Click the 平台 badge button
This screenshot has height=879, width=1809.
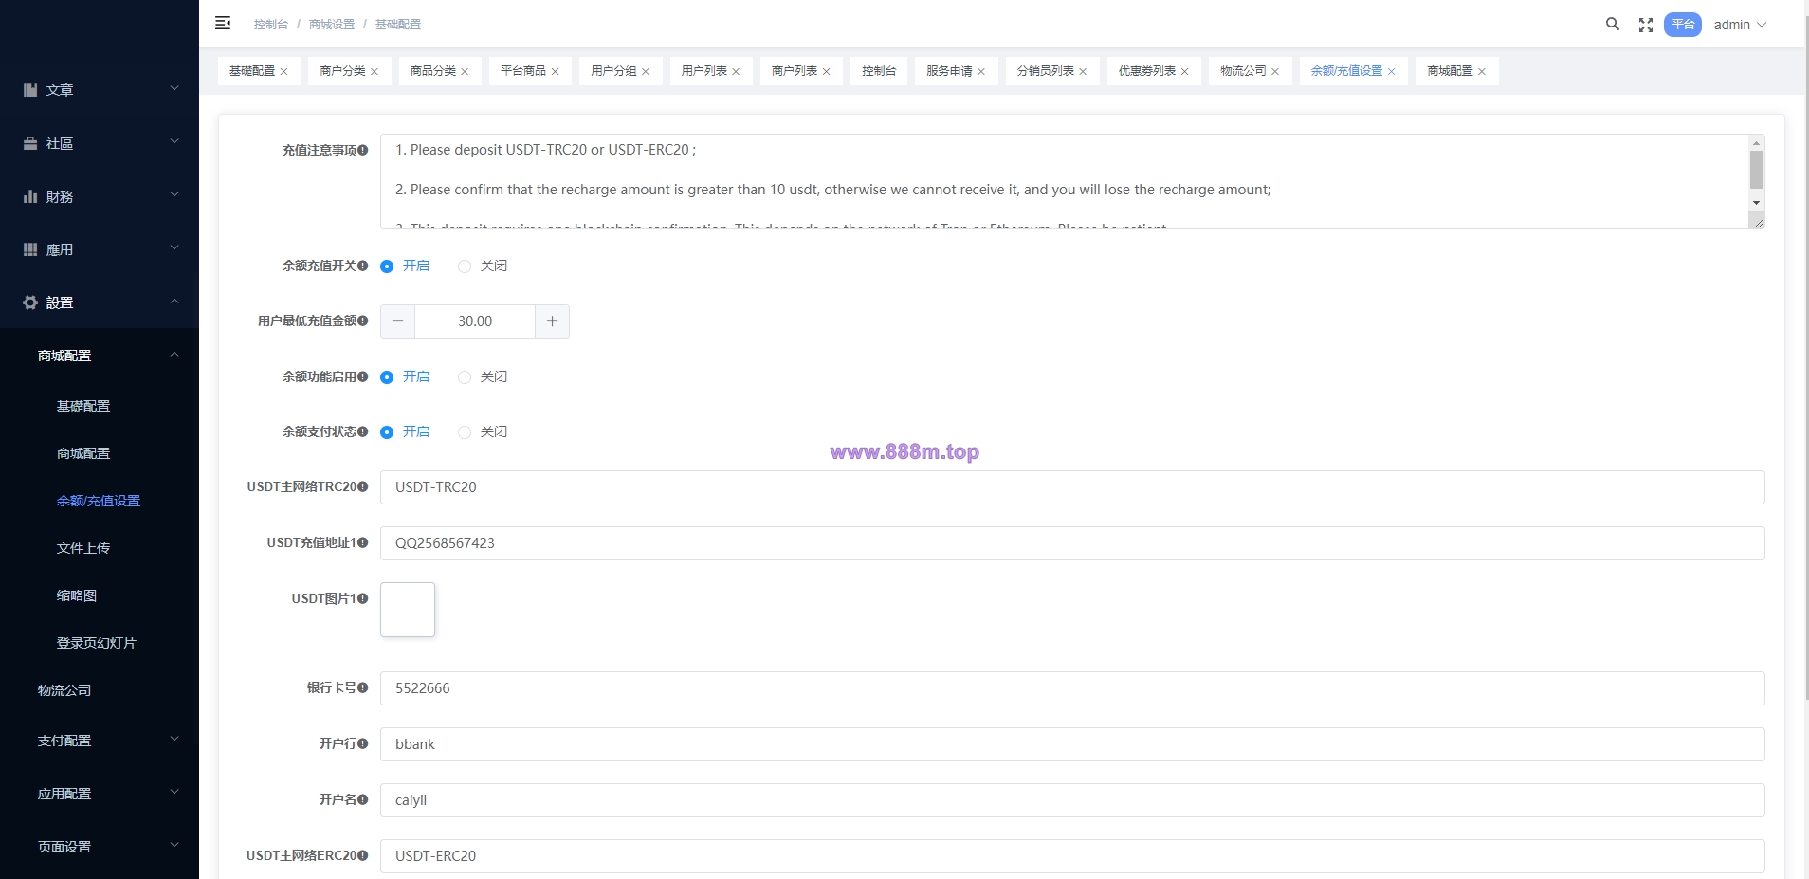point(1683,25)
